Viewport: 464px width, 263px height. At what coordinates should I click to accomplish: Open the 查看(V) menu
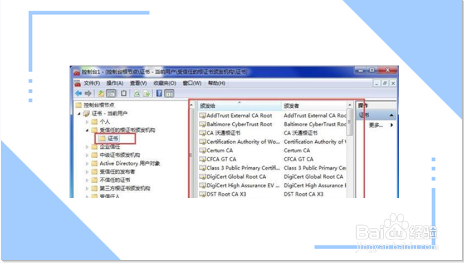click(138, 83)
